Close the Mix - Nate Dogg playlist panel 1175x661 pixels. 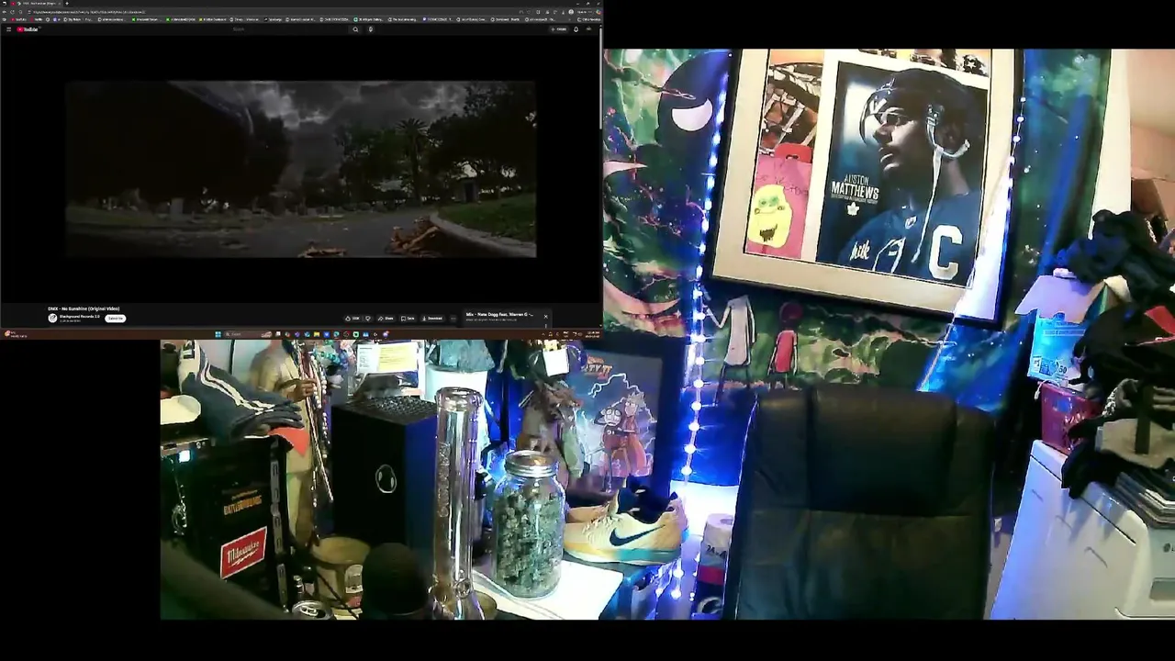pyautogui.click(x=545, y=317)
